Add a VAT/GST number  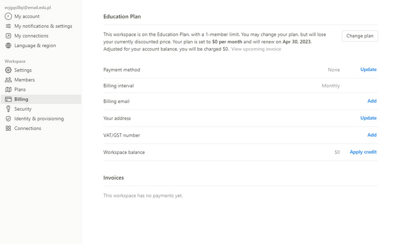tap(372, 135)
